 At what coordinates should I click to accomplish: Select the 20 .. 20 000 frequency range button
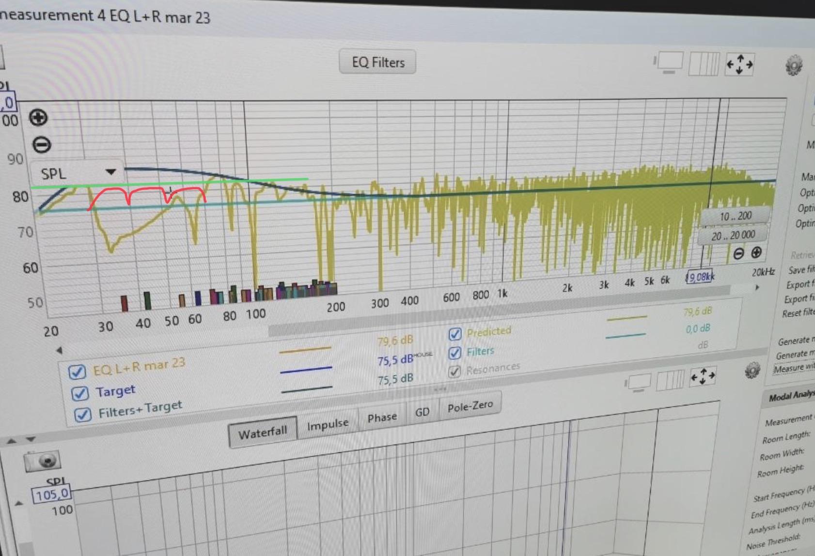(733, 236)
